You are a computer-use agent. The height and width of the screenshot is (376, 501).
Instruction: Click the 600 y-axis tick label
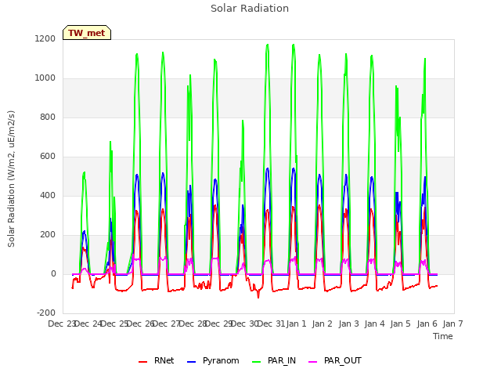pyautogui.click(x=48, y=157)
